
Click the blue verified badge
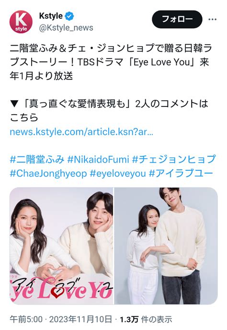click(x=69, y=16)
